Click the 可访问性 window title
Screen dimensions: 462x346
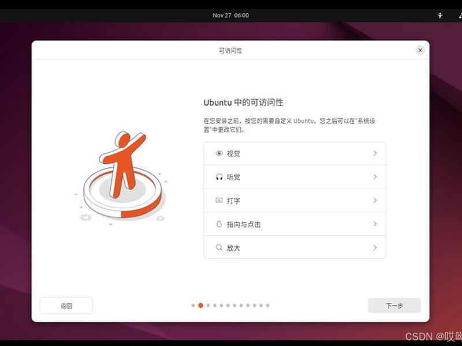tap(230, 51)
